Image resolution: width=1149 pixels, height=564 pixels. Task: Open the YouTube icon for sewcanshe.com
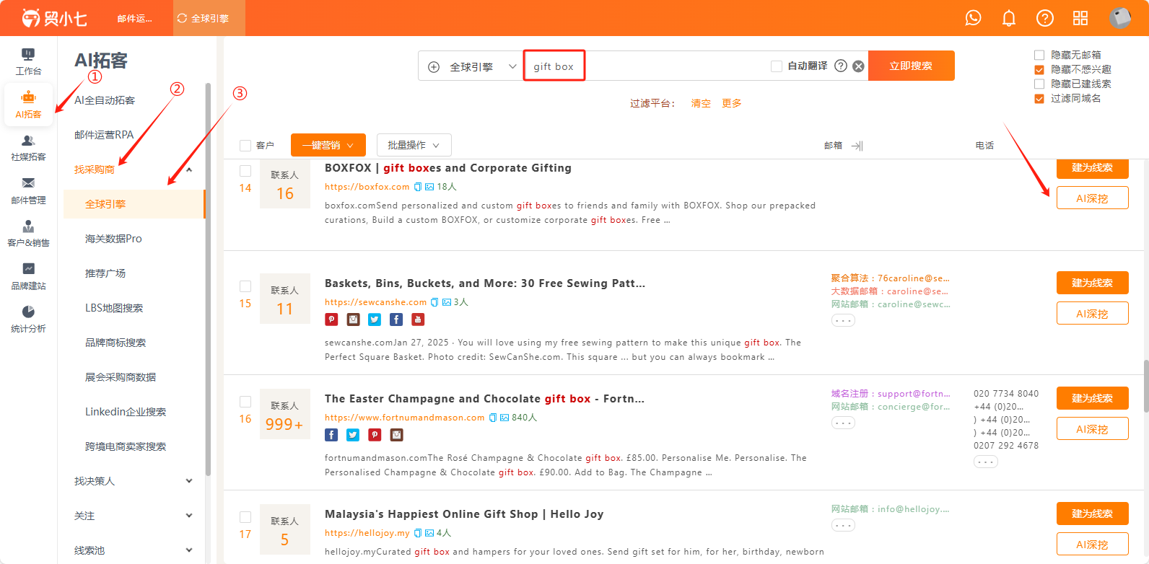click(x=418, y=320)
